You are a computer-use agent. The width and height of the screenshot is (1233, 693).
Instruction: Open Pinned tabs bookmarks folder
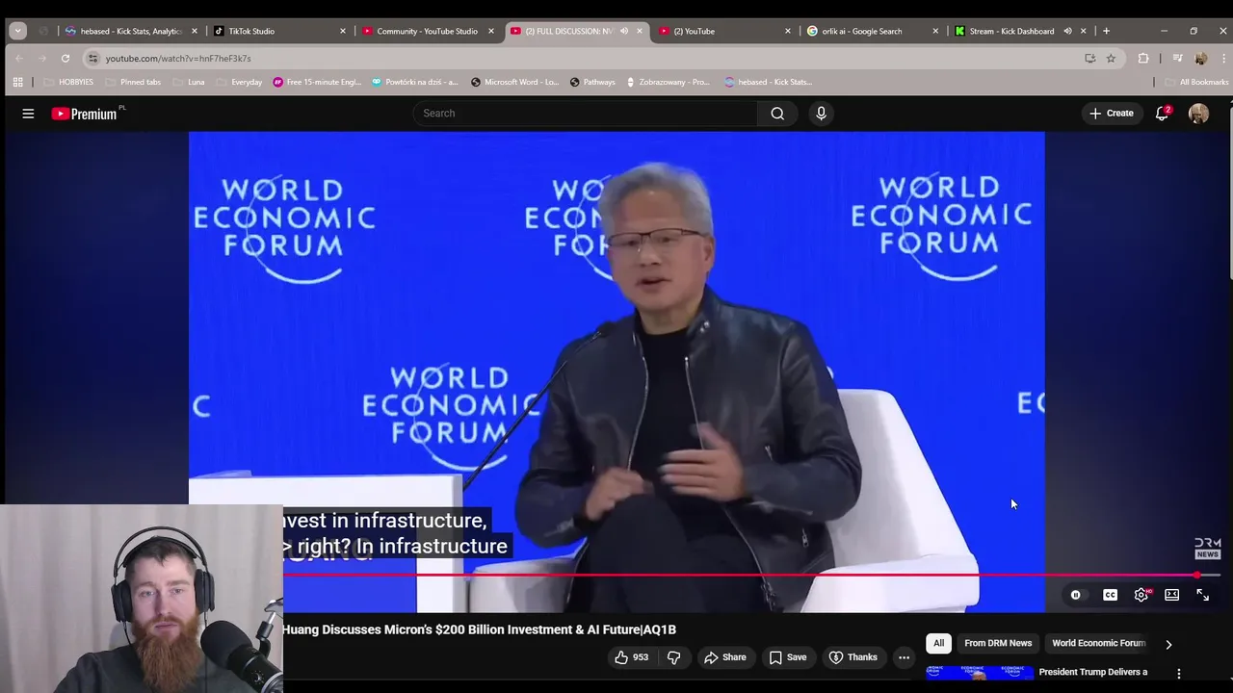click(x=132, y=82)
